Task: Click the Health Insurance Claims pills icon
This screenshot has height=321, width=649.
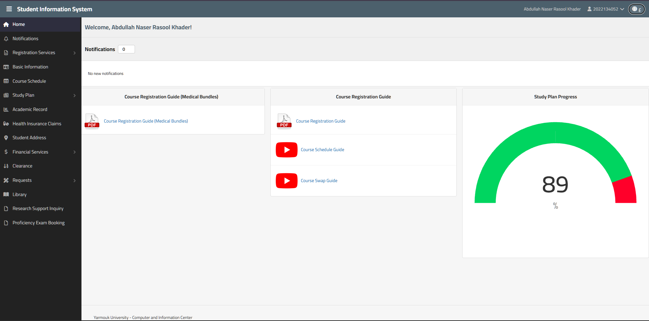Action: [6, 124]
